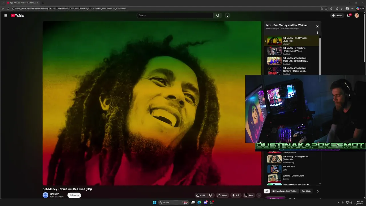Play Jamming official music video thumbnail
The height and width of the screenshot is (206, 366).
click(x=274, y=70)
